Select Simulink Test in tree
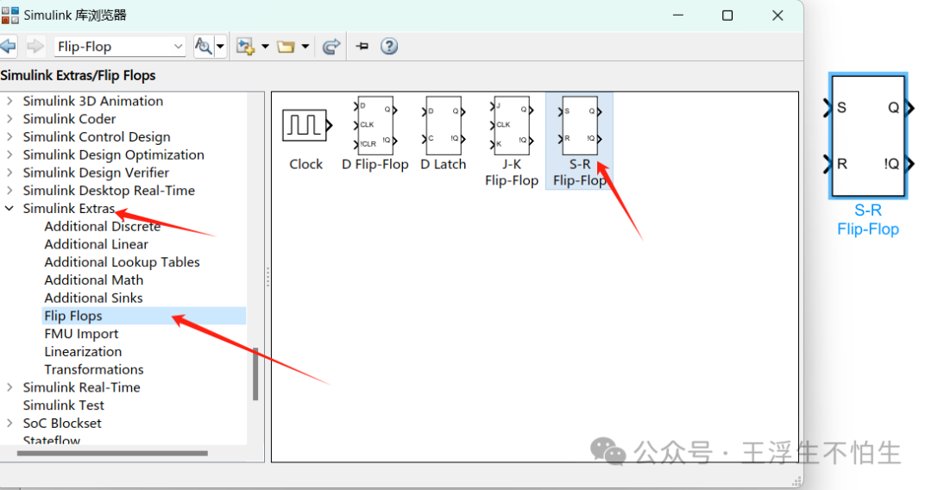This screenshot has height=490, width=932. point(64,405)
